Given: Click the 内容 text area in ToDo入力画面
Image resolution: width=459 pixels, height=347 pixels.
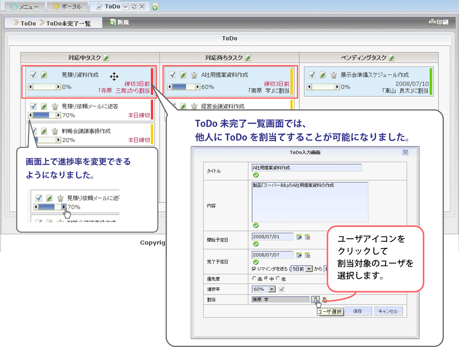Looking at the screenshot, I should coord(310,202).
